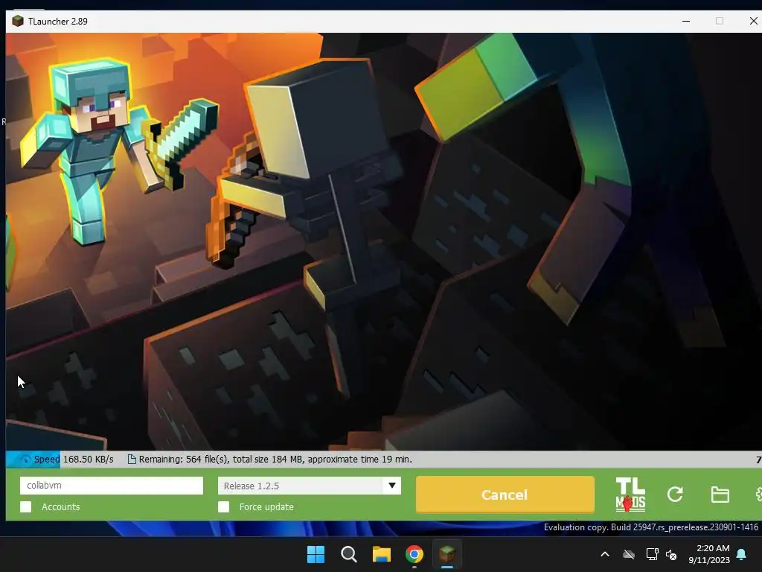
Task: Tick the Force update checkbox
Action: point(223,506)
